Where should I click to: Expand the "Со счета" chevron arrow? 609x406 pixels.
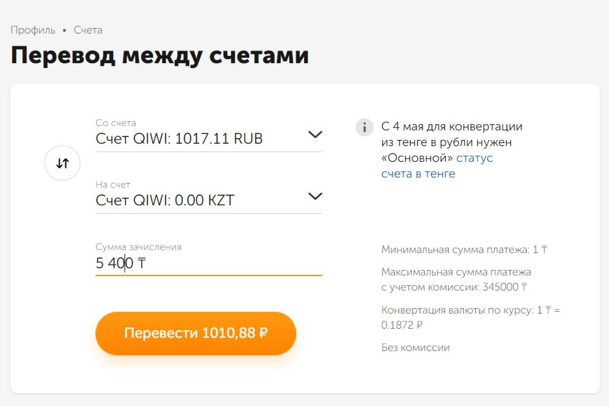315,134
